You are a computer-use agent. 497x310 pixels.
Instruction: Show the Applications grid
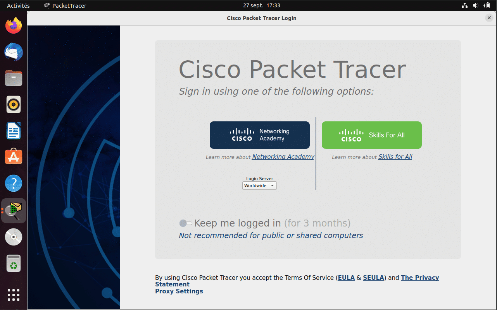(13, 295)
